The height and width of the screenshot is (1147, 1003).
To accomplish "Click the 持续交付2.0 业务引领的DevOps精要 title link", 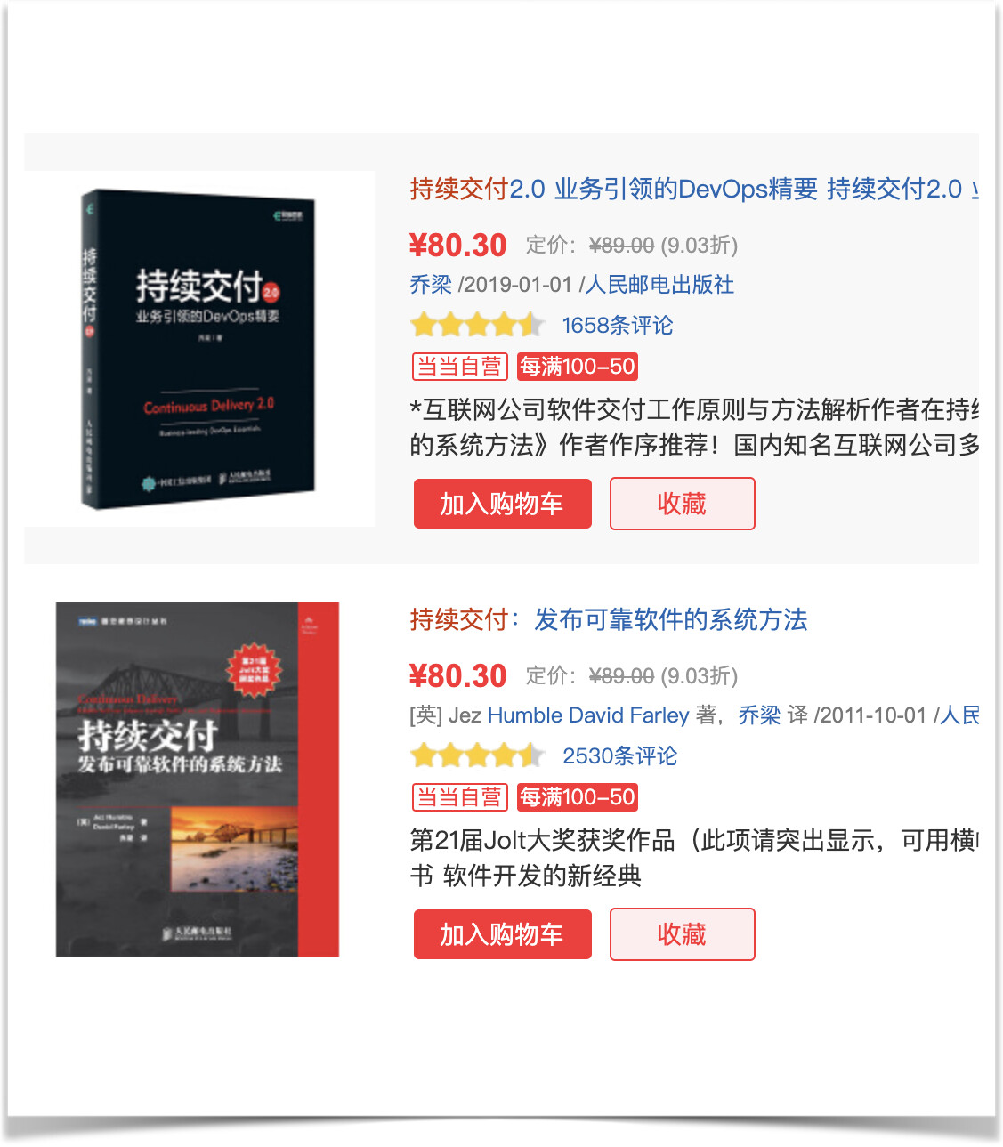I will click(x=694, y=189).
